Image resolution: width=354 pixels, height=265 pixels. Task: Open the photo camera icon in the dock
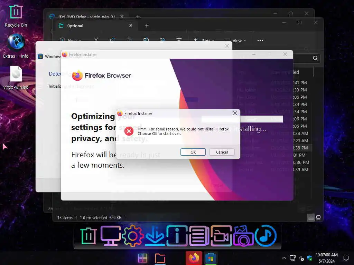point(243,236)
